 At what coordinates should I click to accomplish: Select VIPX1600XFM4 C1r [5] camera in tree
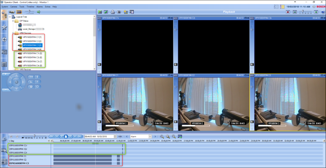pyautogui.click(x=32, y=53)
